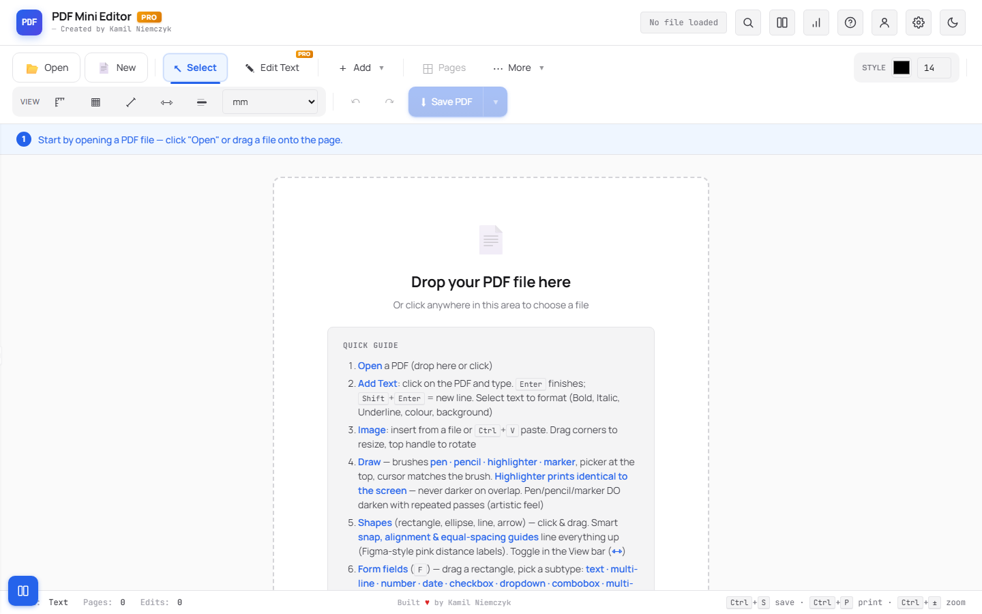Open the bar chart statistics icon
982x614 pixels.
click(816, 23)
